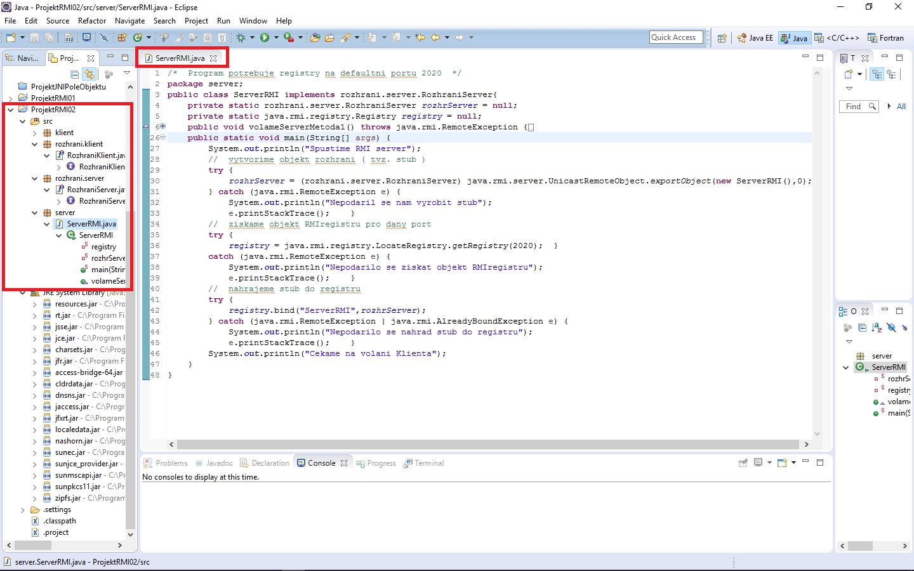Open the Refactor menu
The height and width of the screenshot is (571, 914).
coord(92,20)
